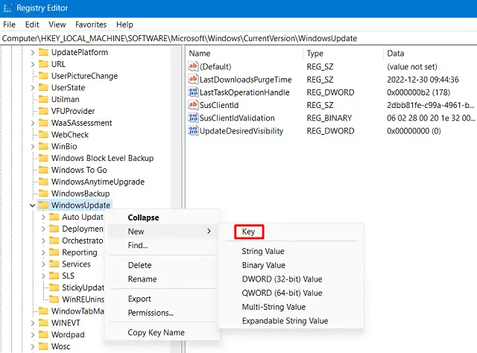Image resolution: width=477 pixels, height=353 pixels.
Task: Choose Rename in the context menu
Action: pyautogui.click(x=162, y=279)
